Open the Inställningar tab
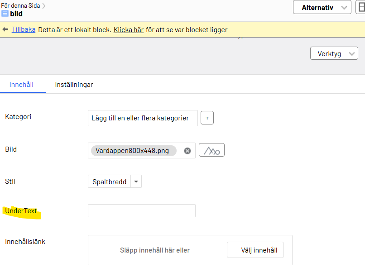Viewport: 365px width, 277px height. click(x=74, y=85)
